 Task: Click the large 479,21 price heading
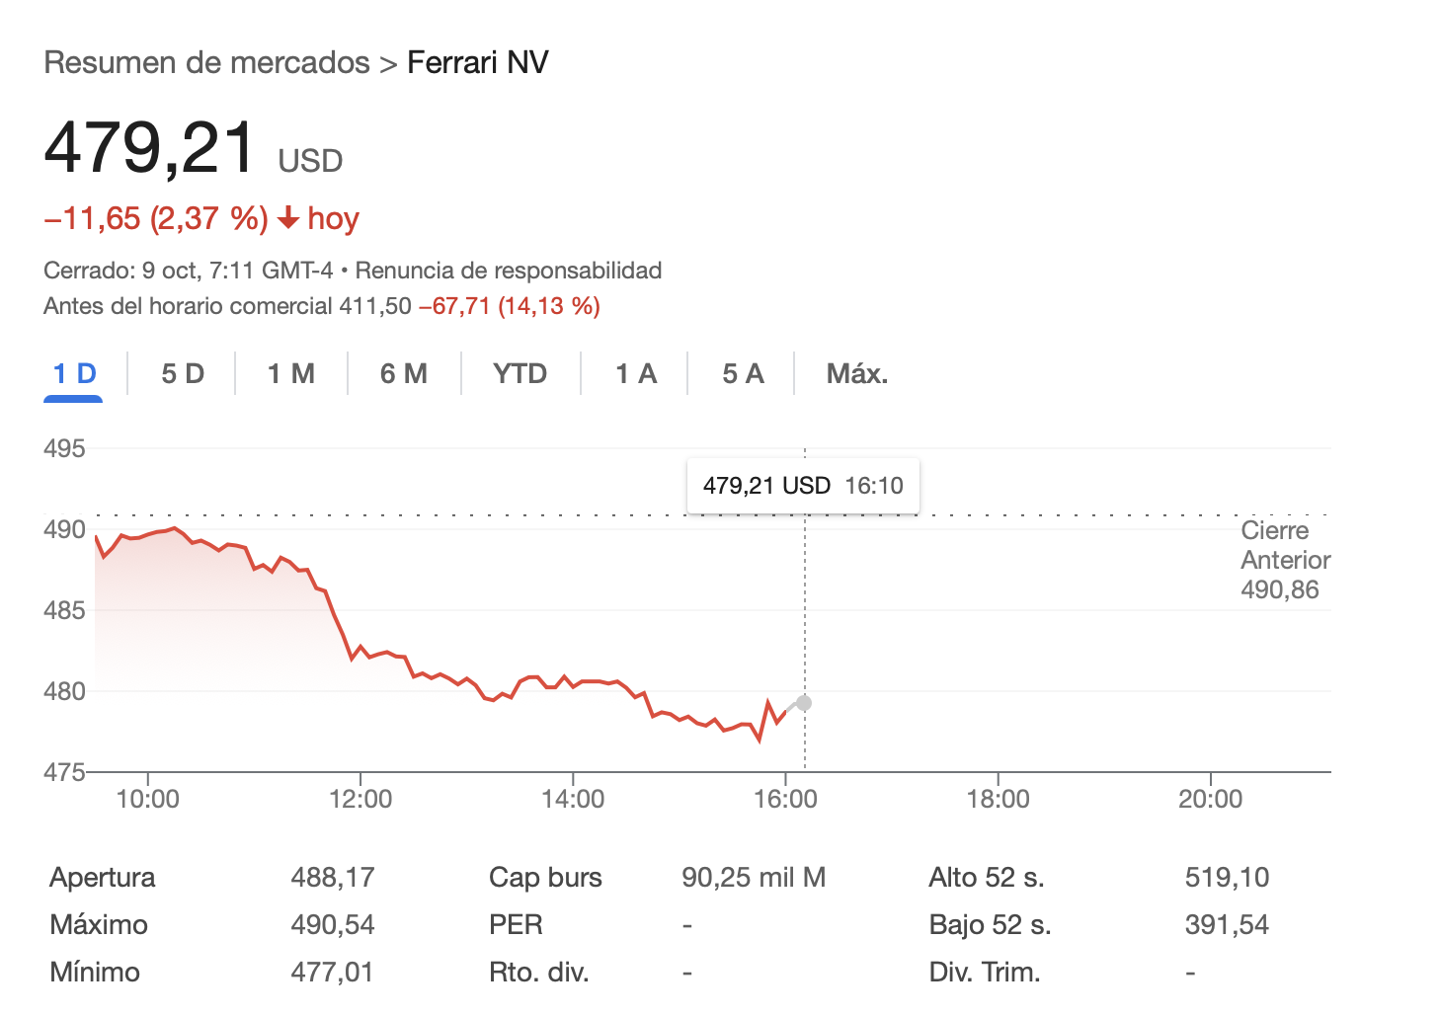coord(150,148)
